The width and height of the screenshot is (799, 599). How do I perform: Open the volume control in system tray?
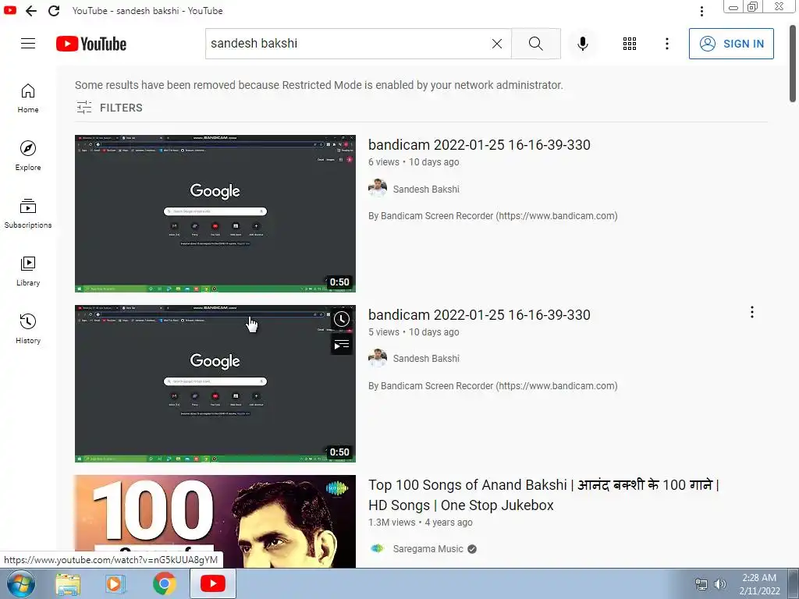coord(720,584)
